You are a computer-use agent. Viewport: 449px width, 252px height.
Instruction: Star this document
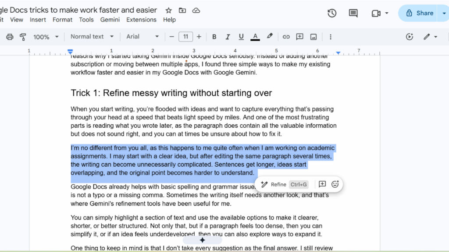point(168,10)
